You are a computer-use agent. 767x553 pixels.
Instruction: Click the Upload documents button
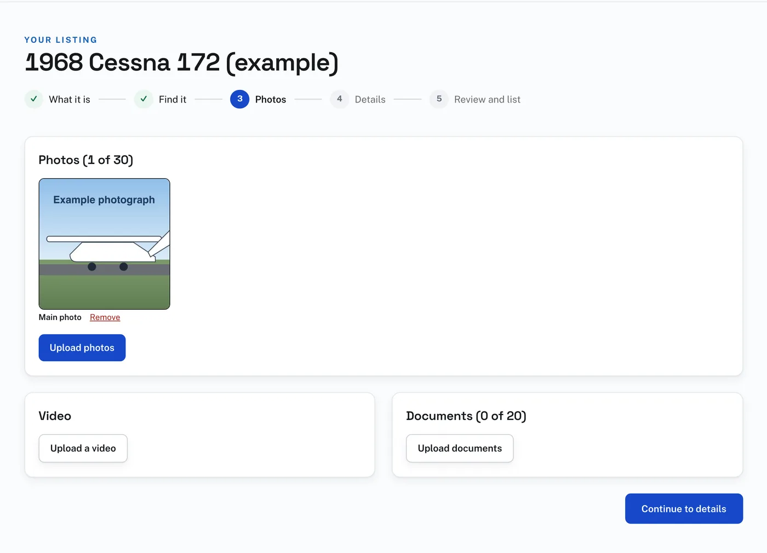[x=460, y=448]
